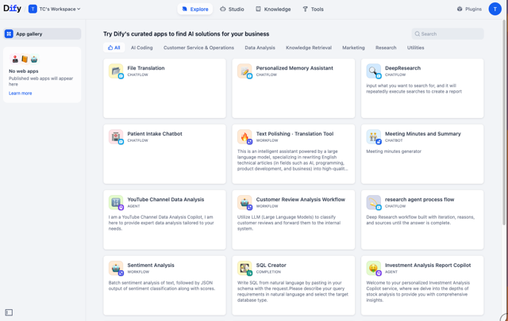The image size is (508, 321).
Task: Open the SQL Creator app icon
Action: pyautogui.click(x=244, y=268)
